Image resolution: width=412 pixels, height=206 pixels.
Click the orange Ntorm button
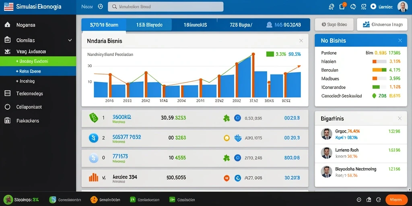click(x=396, y=200)
